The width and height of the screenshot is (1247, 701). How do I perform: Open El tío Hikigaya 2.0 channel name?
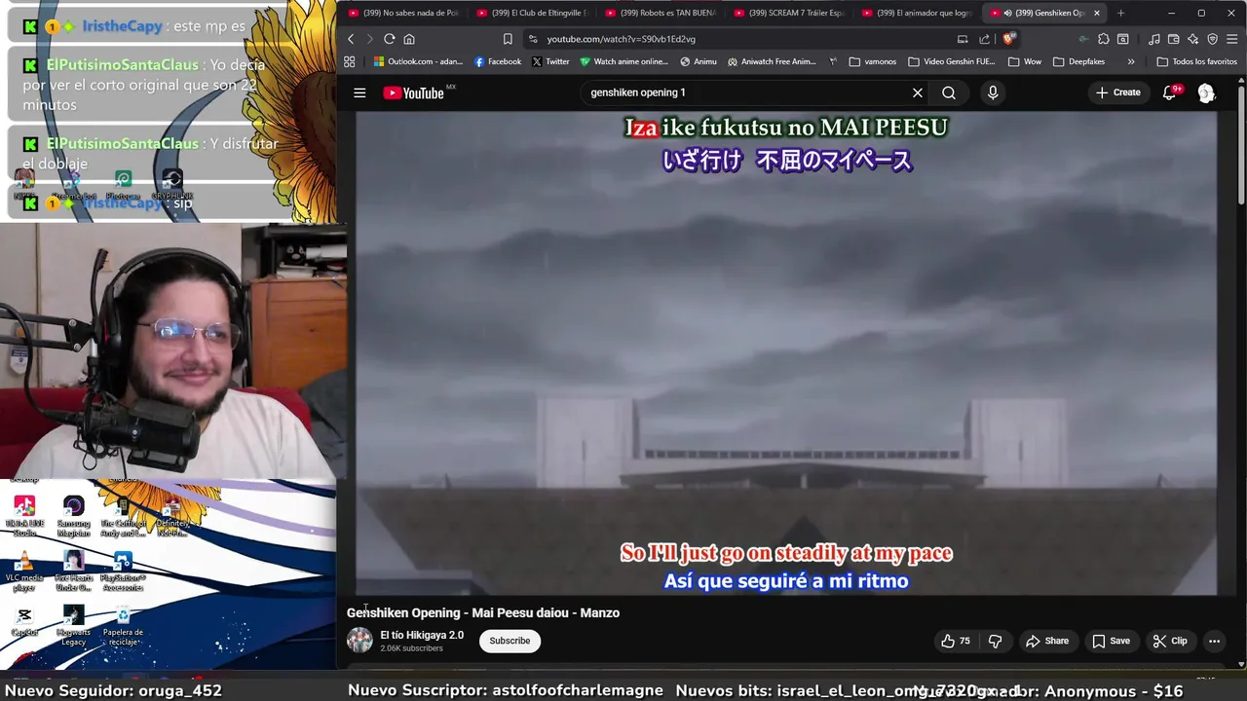422,635
